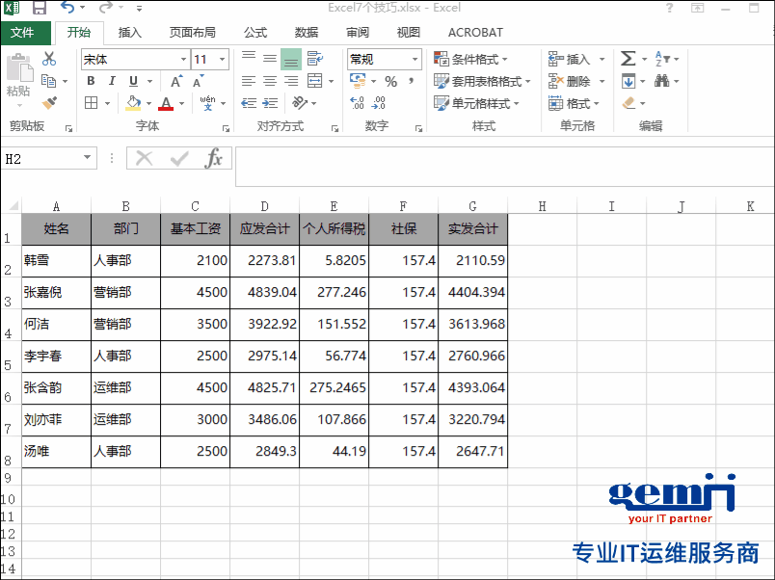Click the Percent Style icon
Viewport: 775px width, 580px height.
click(390, 82)
